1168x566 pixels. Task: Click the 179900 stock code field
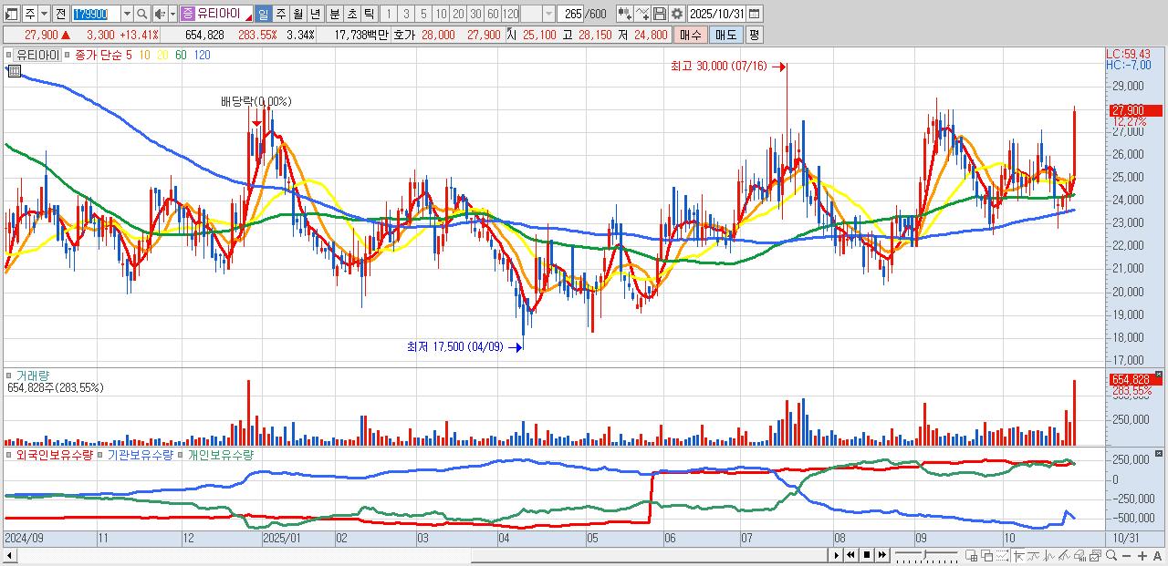click(x=96, y=14)
